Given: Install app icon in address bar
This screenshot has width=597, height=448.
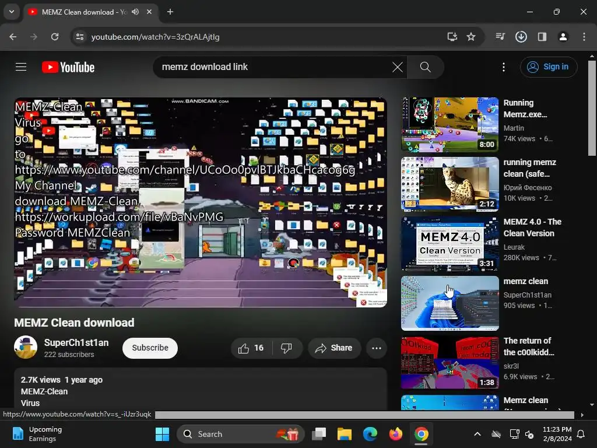Looking at the screenshot, I should click(452, 37).
